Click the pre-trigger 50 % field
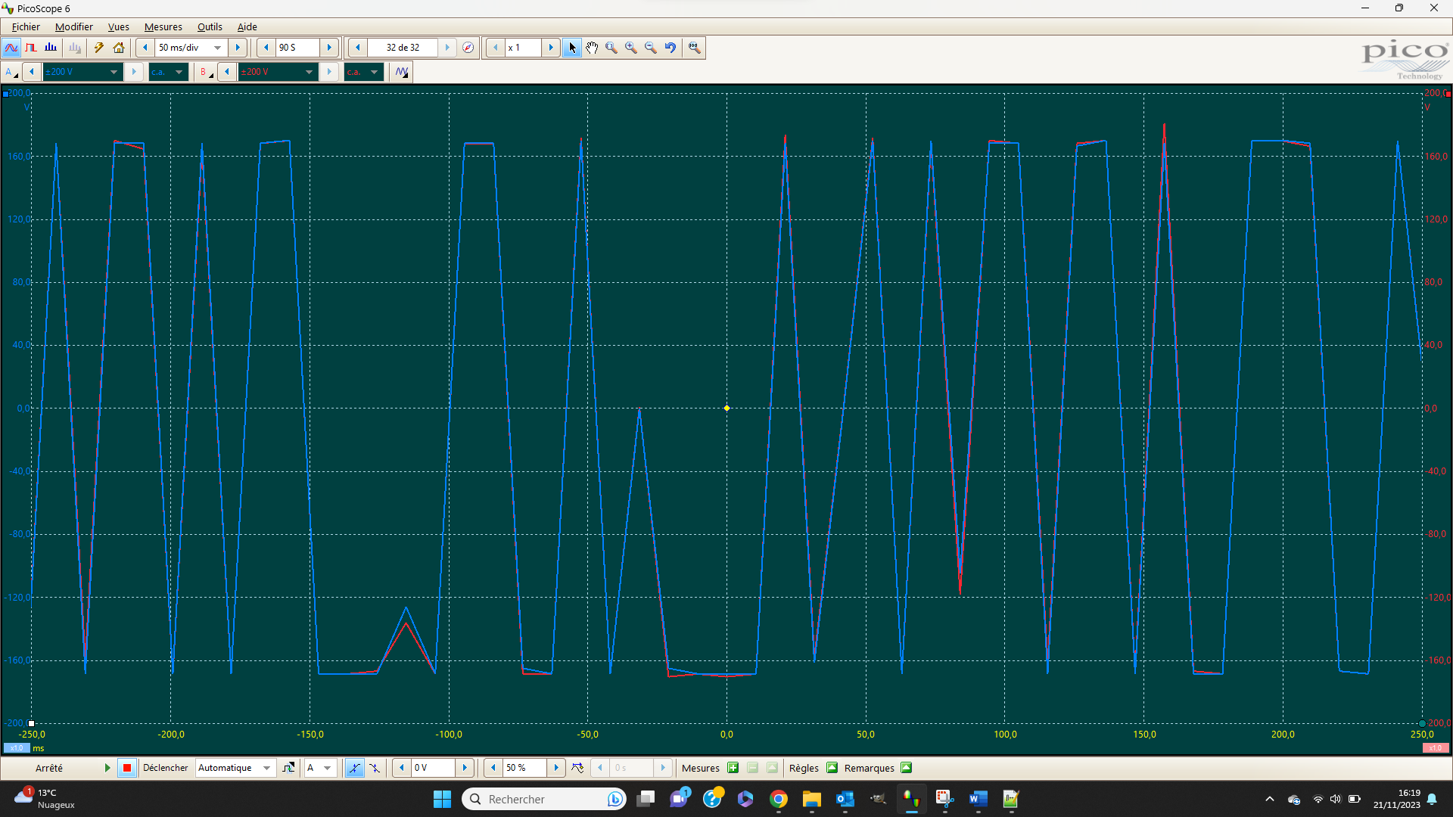 (524, 768)
